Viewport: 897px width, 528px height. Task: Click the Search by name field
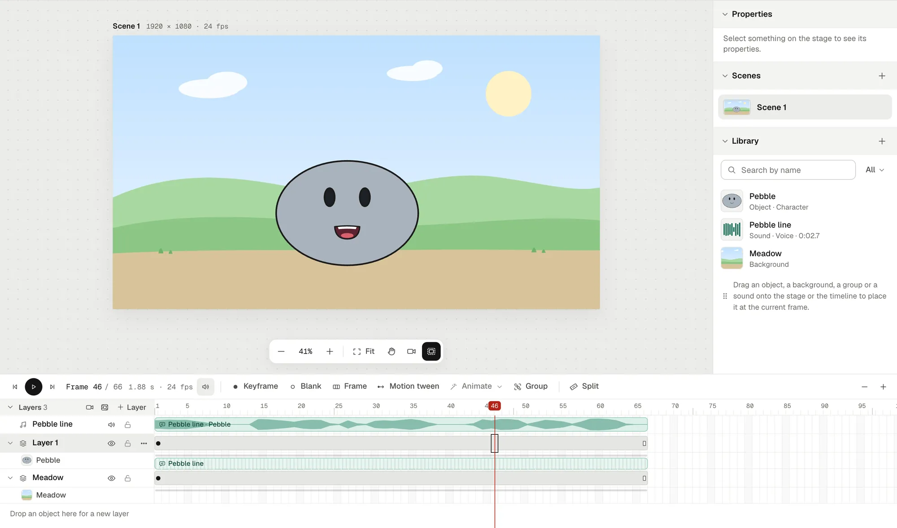click(788, 170)
